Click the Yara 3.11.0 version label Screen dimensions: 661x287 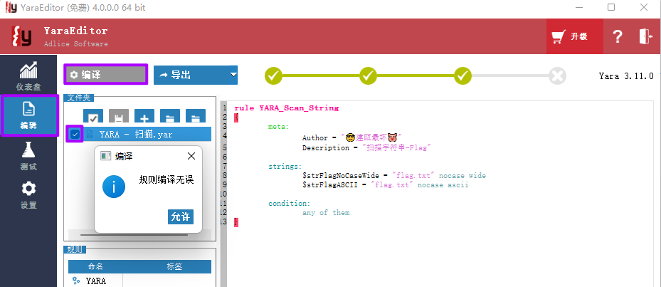626,76
